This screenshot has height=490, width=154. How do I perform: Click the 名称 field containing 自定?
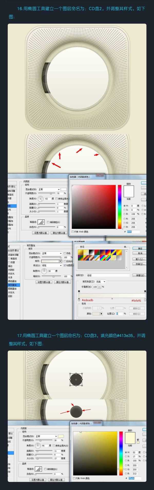click(x=108, y=275)
